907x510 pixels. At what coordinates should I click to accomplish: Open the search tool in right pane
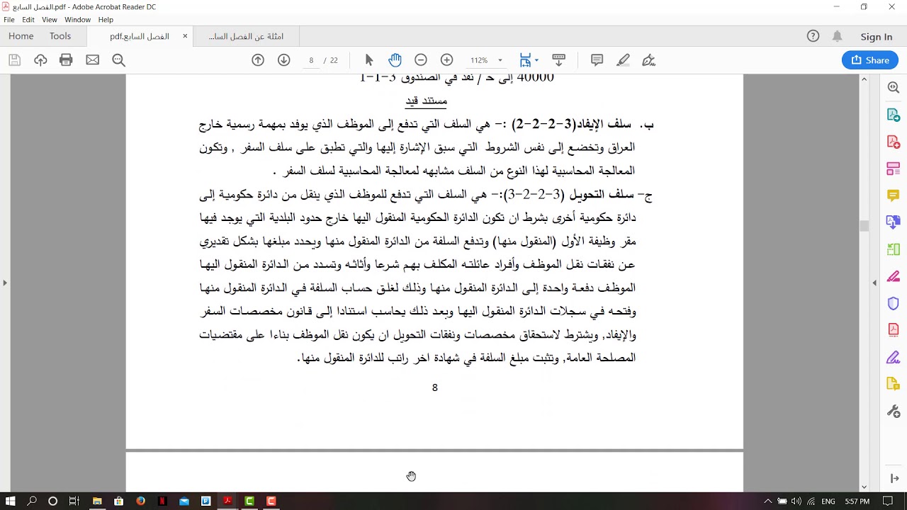893,87
